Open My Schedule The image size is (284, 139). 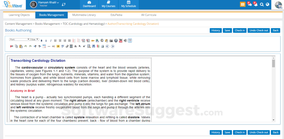click(128, 4)
